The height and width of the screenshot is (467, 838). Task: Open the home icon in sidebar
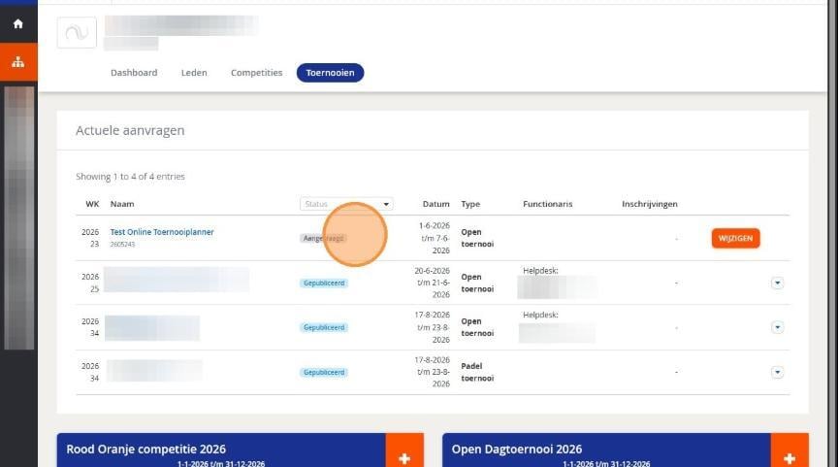[x=18, y=23]
